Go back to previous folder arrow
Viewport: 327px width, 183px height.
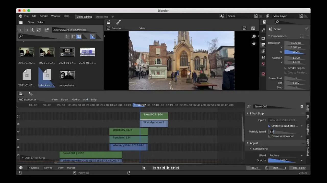[x=21, y=30]
